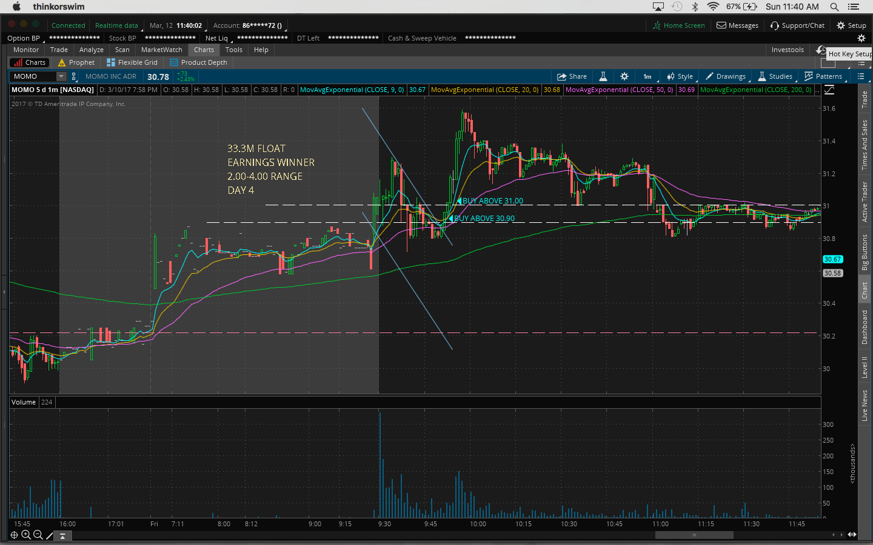Open the Messages panel
This screenshot has height=545, width=873.
coord(737,25)
